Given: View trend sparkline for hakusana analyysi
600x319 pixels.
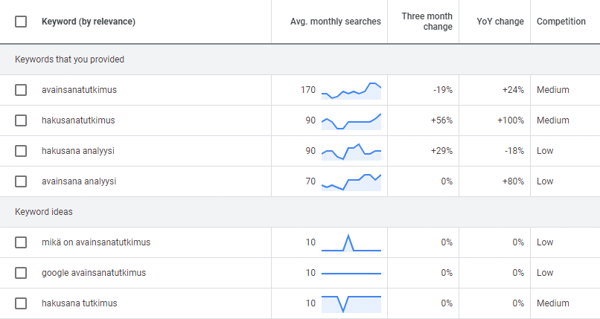Looking at the screenshot, I should point(351,152).
